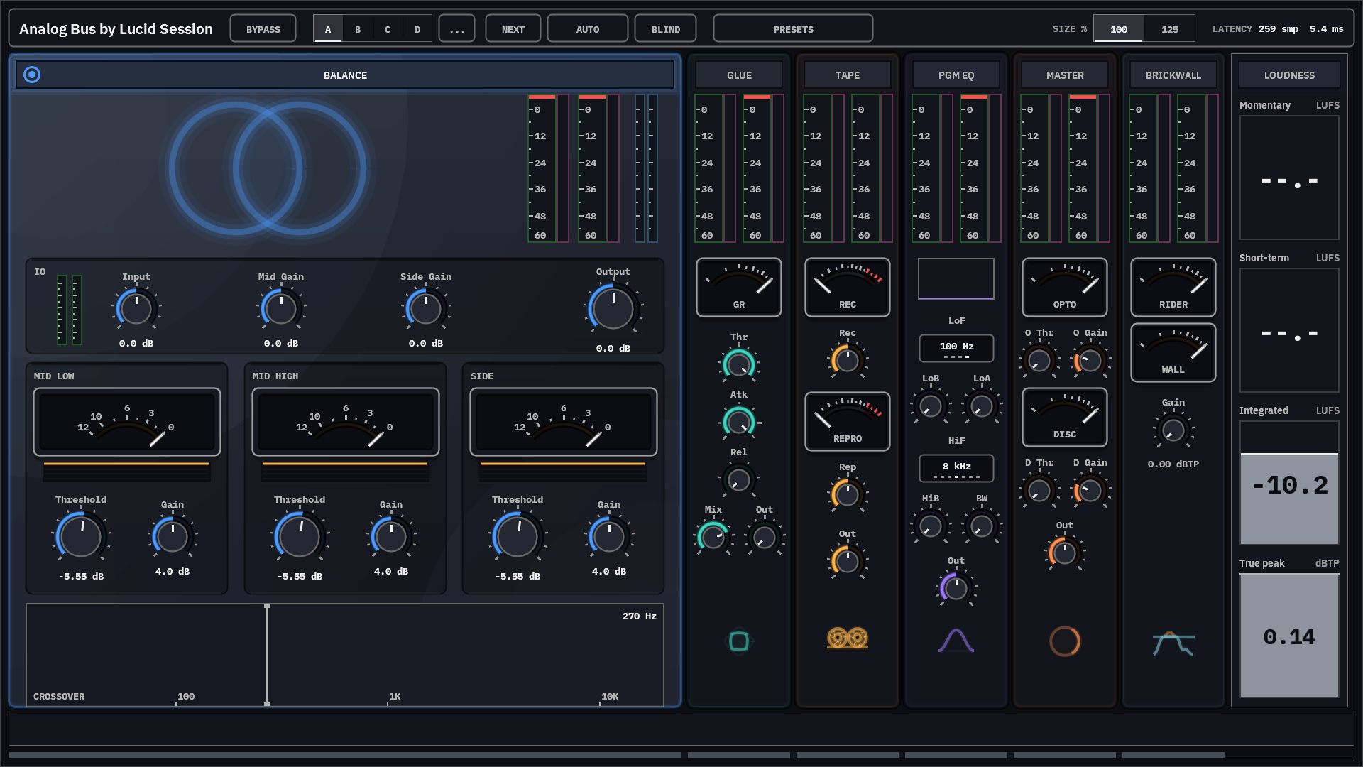Click the OPTO meter in Master

pyautogui.click(x=1065, y=288)
